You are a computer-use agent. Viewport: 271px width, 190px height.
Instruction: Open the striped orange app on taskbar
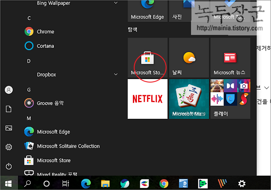[x=222, y=183]
